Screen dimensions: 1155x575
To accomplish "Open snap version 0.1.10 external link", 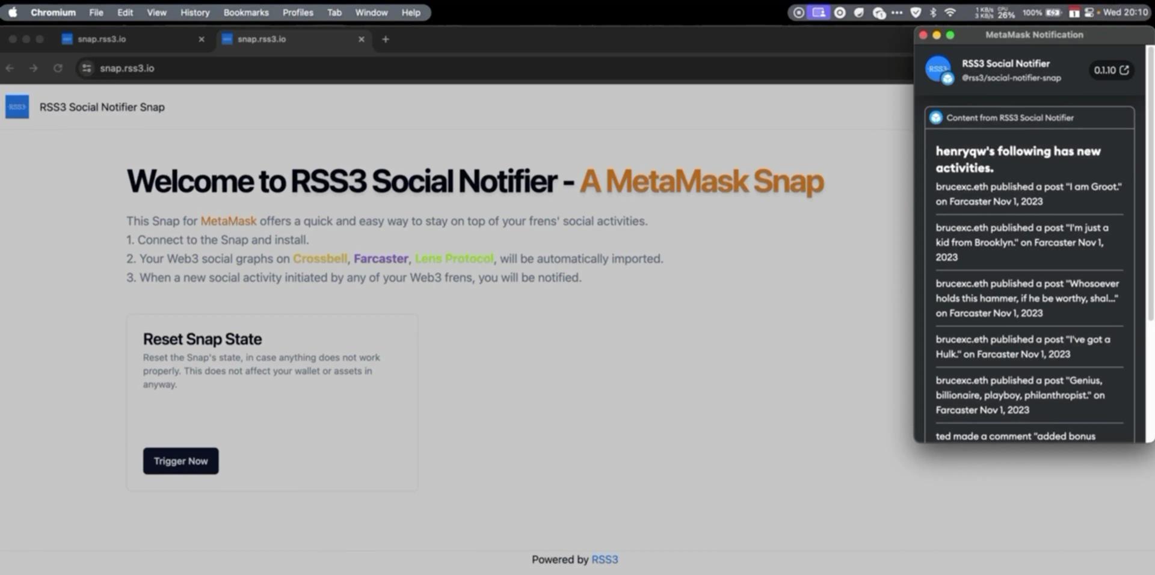I will click(1111, 70).
